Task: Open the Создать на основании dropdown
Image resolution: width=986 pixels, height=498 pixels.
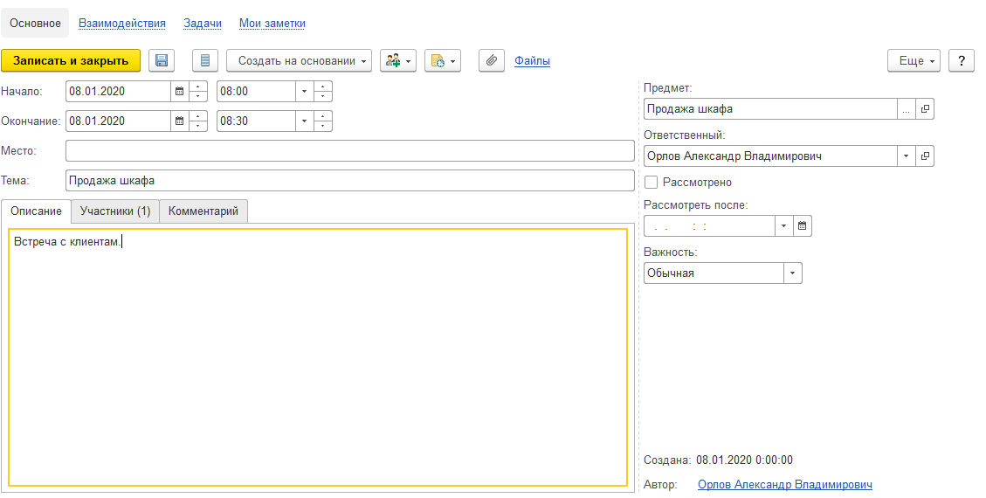Action: pyautogui.click(x=299, y=60)
